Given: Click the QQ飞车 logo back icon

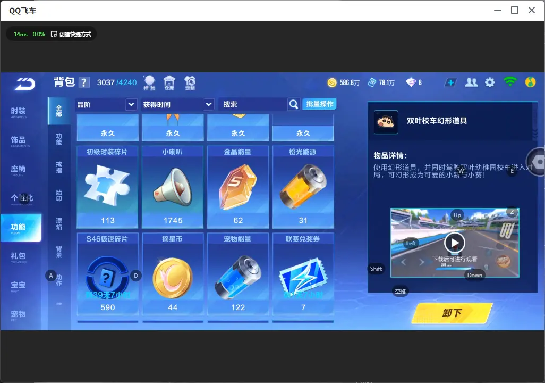Looking at the screenshot, I should (24, 84).
